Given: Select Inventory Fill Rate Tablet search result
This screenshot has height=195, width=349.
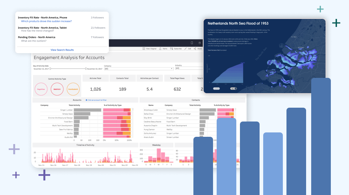Looking at the screenshot, I should coord(42,28).
